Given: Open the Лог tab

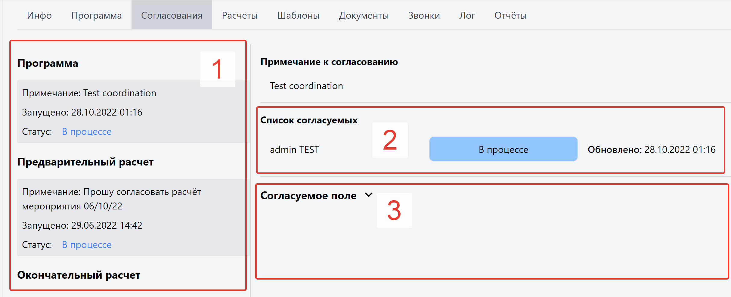Looking at the screenshot, I should click(x=467, y=15).
